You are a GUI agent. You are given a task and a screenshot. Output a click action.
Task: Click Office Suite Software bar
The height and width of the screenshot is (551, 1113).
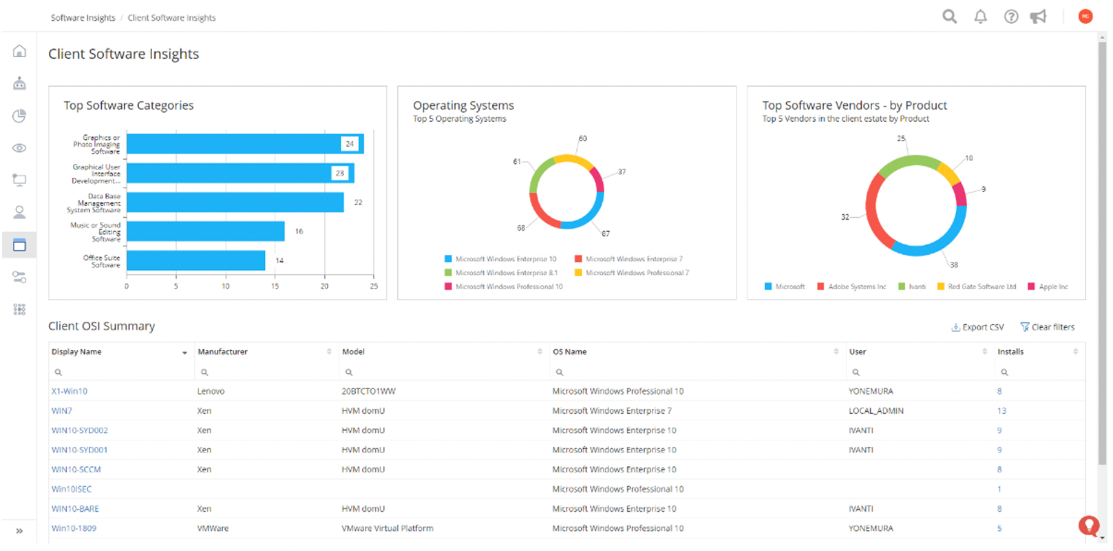click(x=196, y=260)
